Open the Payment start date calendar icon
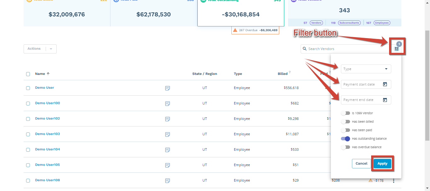Viewport: 430px width, 191px height. click(x=385, y=84)
